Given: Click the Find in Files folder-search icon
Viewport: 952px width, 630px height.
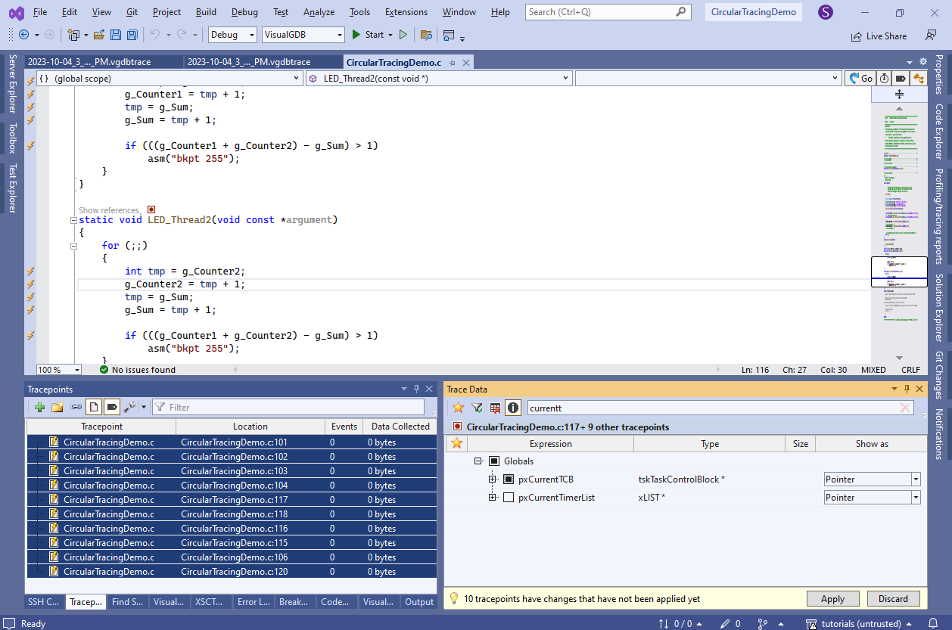Looking at the screenshot, I should (x=426, y=35).
